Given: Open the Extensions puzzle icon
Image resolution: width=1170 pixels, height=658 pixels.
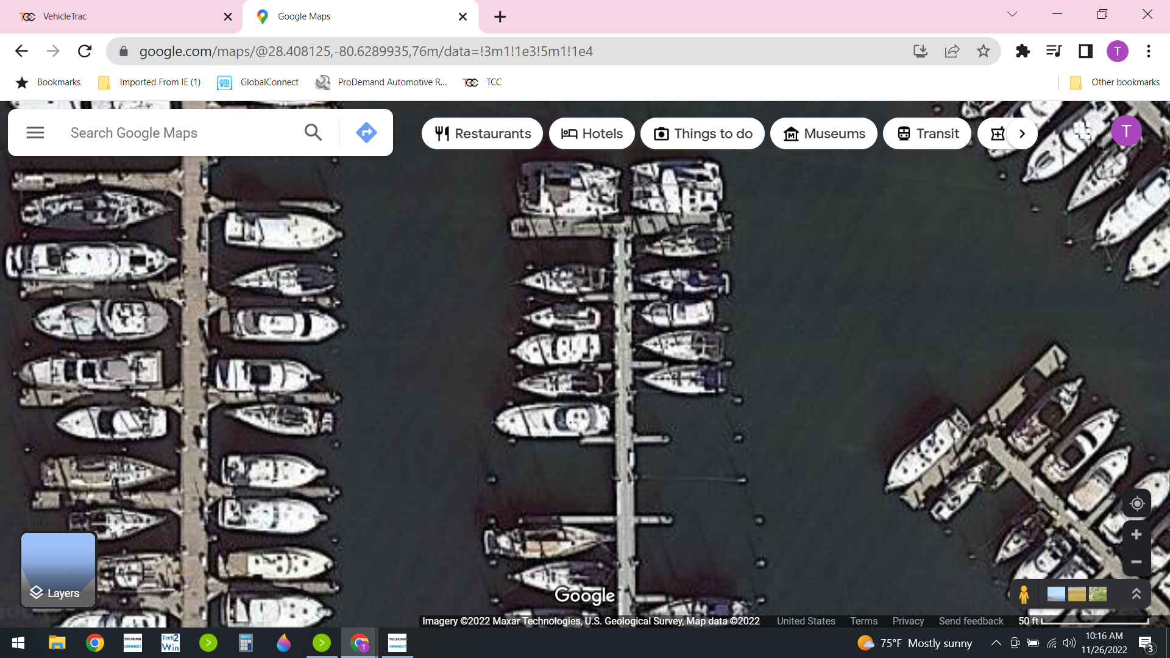Looking at the screenshot, I should pos(1023,51).
